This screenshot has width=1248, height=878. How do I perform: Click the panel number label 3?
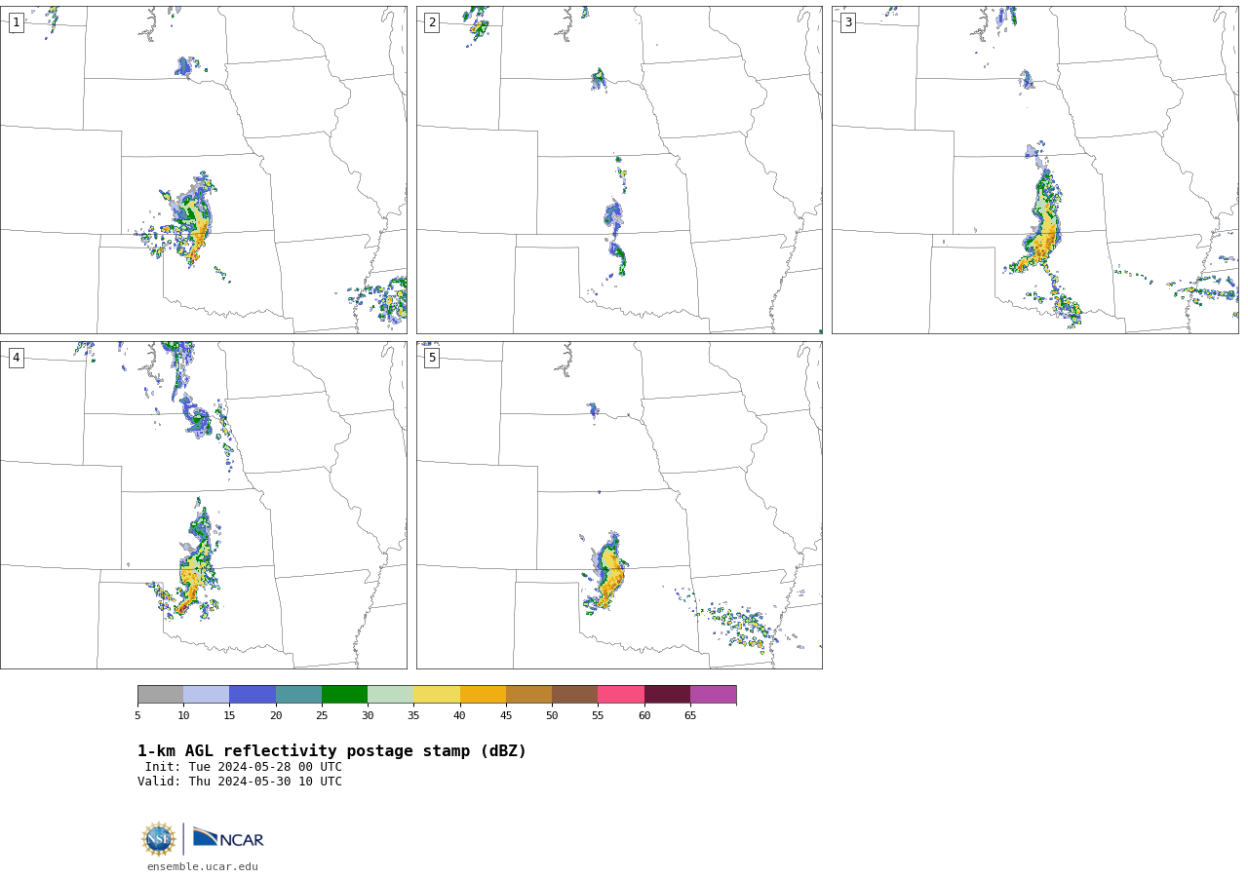pos(847,22)
